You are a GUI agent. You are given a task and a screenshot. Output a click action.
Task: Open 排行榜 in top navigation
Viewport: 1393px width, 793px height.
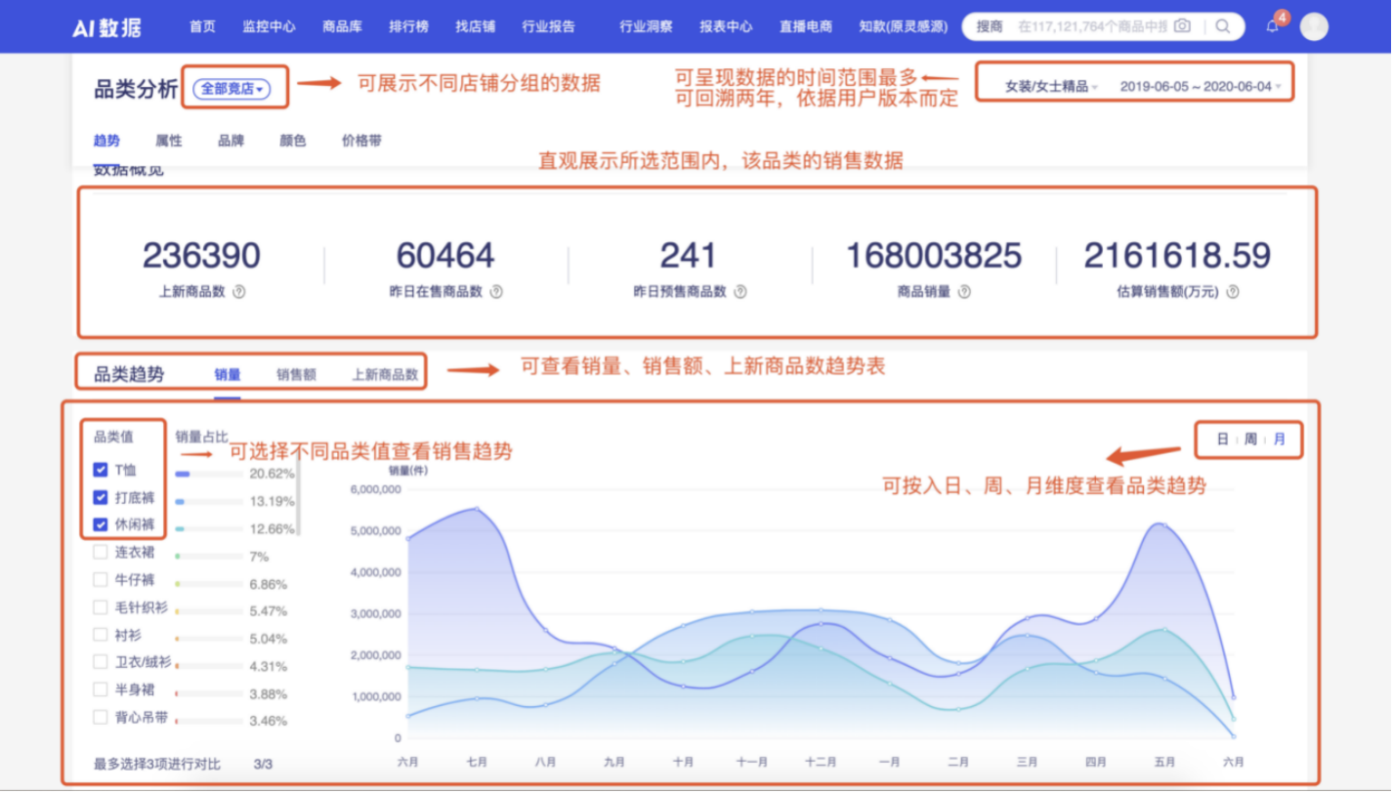click(408, 26)
